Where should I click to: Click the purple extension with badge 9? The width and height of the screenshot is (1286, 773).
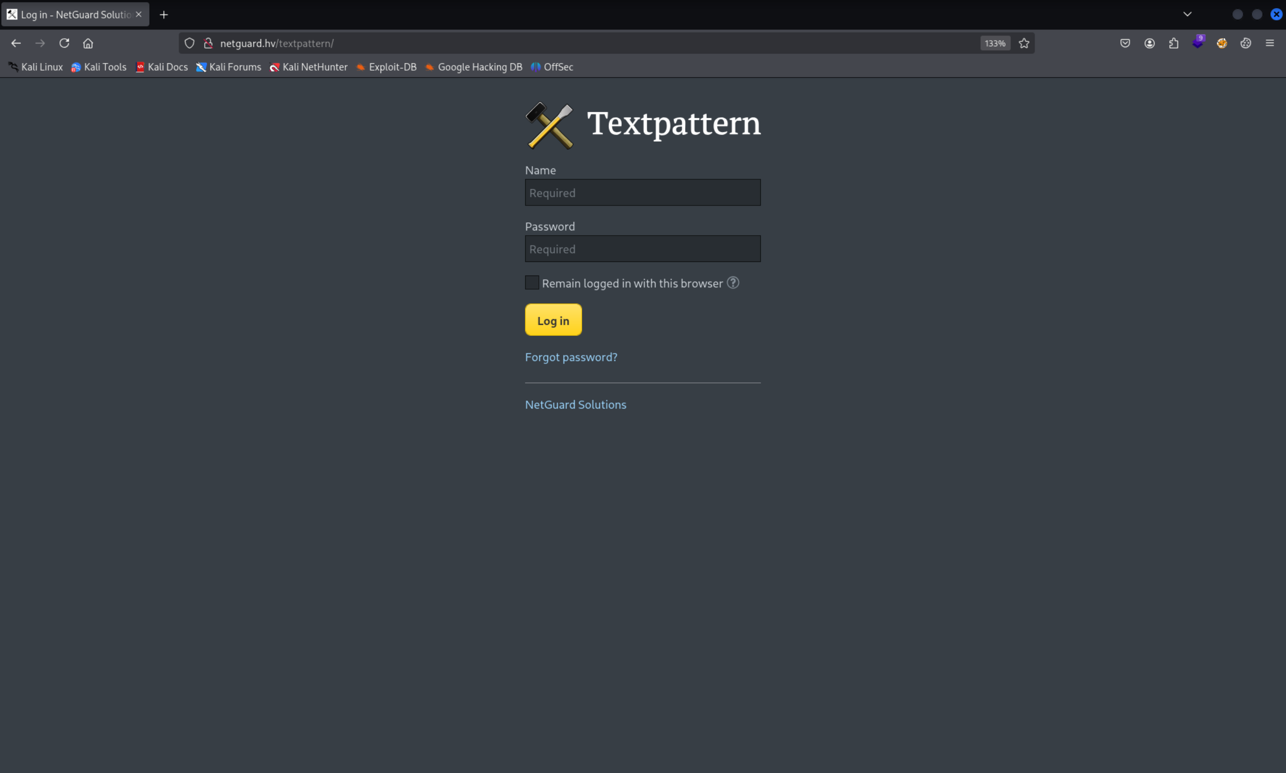click(1198, 42)
